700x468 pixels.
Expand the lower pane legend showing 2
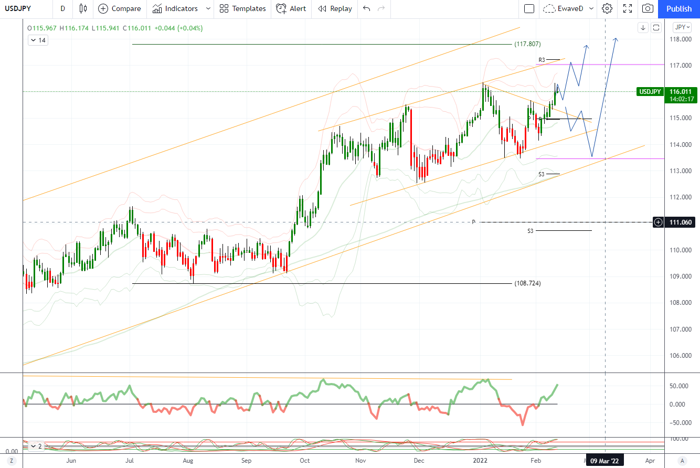[37, 446]
